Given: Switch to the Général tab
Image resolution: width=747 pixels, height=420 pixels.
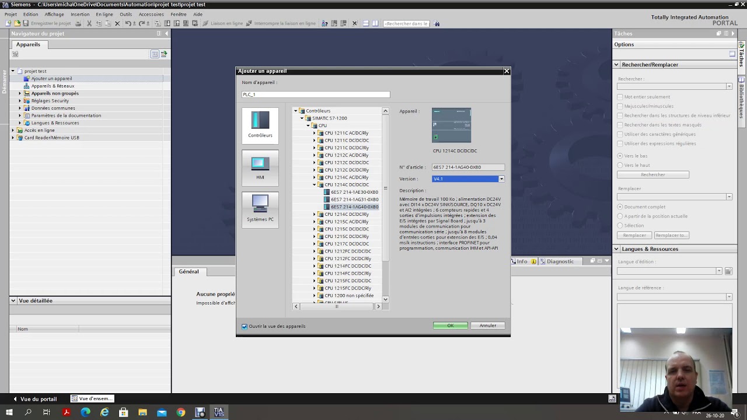Looking at the screenshot, I should (189, 271).
